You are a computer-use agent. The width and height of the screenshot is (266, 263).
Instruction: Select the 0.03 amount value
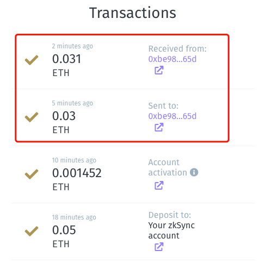coord(64,116)
